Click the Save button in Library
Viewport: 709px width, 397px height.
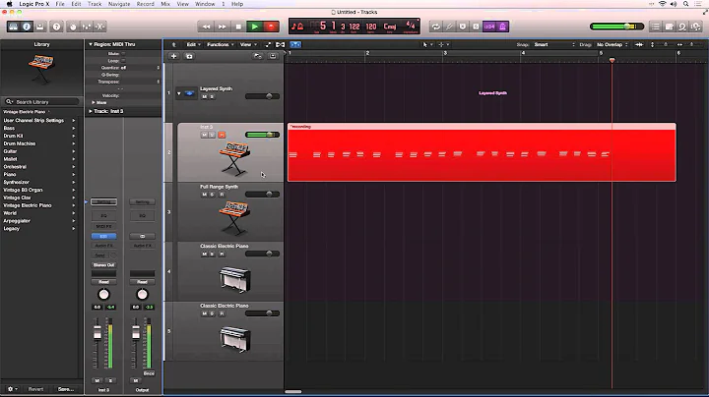pos(66,389)
